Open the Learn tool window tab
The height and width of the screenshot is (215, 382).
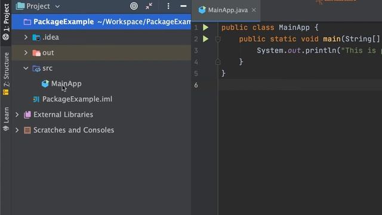(6, 119)
